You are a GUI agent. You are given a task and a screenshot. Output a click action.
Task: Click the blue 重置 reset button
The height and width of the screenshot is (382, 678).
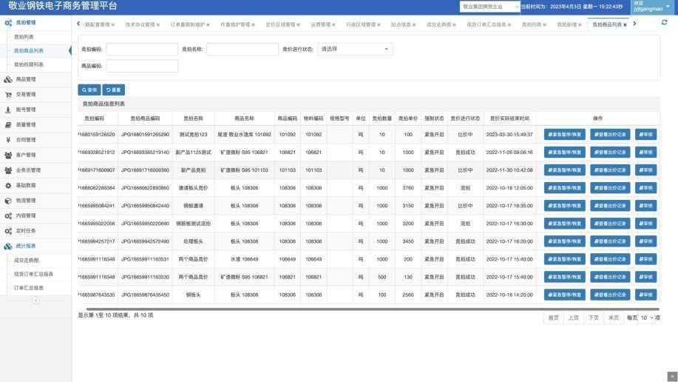click(x=114, y=90)
